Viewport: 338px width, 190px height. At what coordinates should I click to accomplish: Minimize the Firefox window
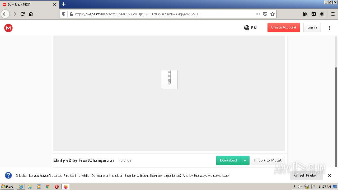click(326, 2)
